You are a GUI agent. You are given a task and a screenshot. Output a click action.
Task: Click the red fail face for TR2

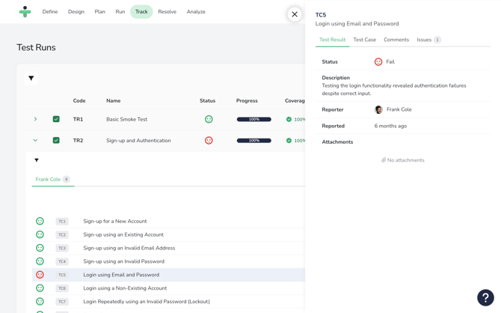click(209, 140)
